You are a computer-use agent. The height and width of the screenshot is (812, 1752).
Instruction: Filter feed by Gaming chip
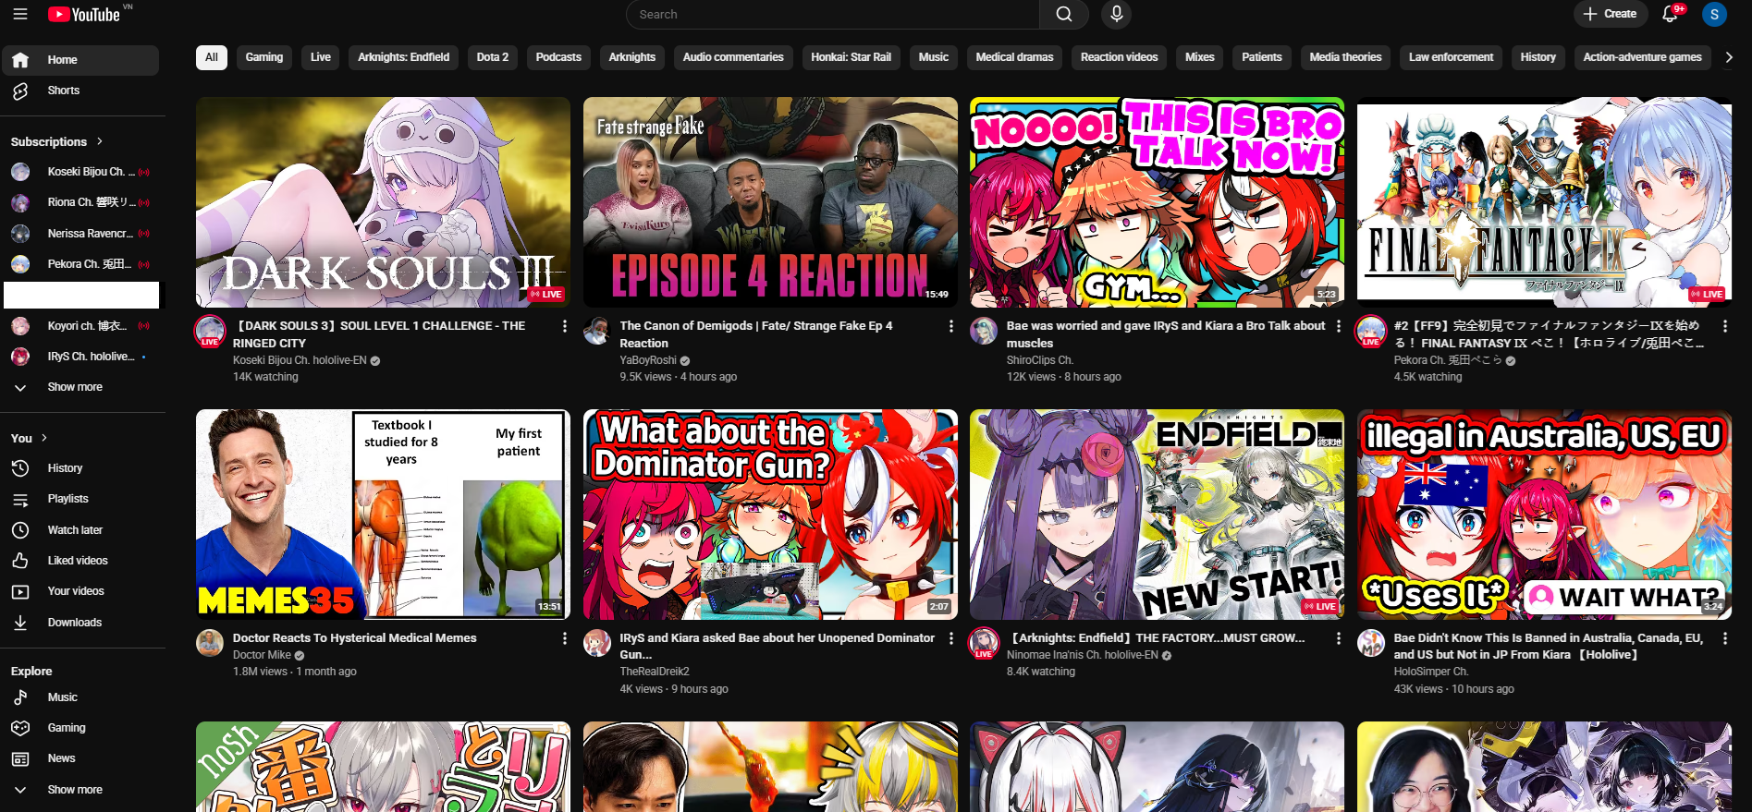pos(264,57)
